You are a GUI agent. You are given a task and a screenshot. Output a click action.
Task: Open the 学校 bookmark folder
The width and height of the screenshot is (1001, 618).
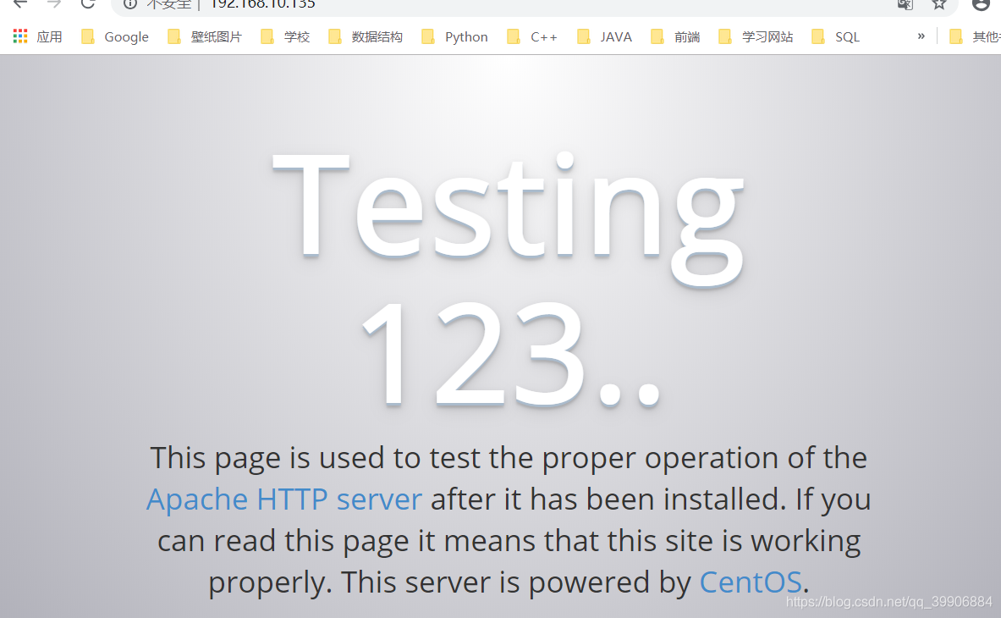click(x=285, y=37)
